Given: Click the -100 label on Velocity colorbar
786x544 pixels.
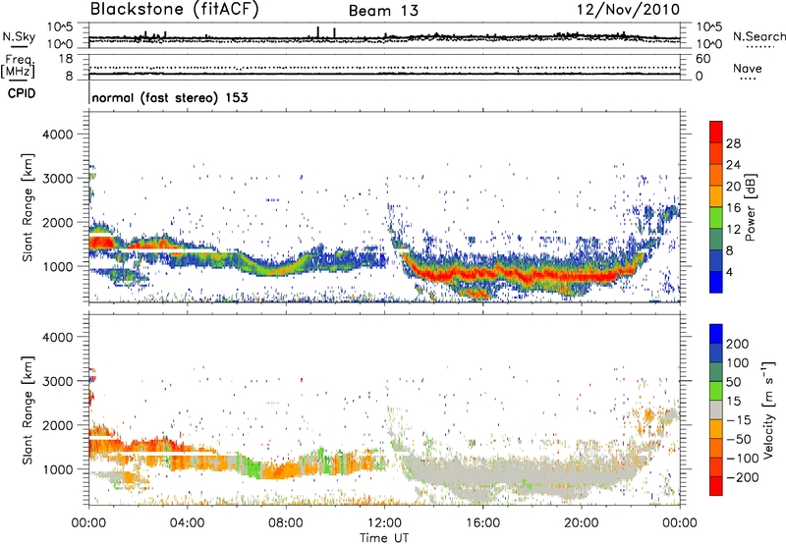Looking at the screenshot, I should point(742,459).
